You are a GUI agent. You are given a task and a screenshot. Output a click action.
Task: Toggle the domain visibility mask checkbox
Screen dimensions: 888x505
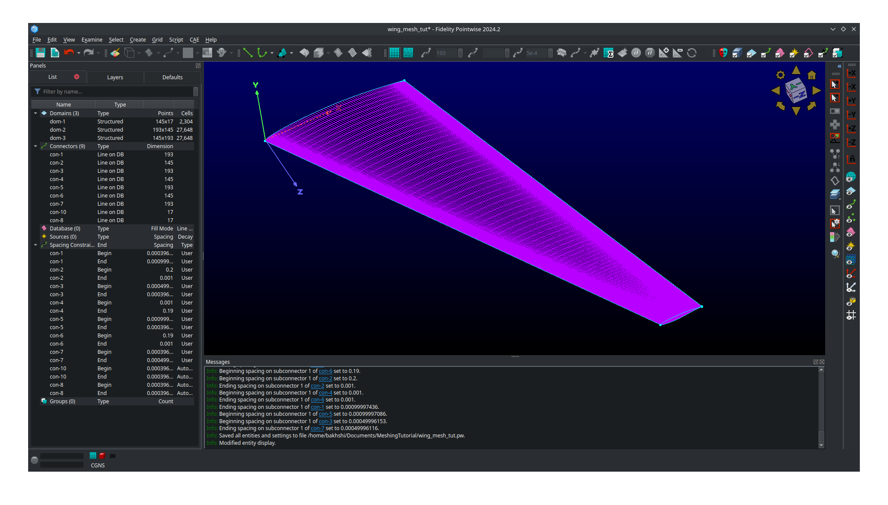(751, 53)
